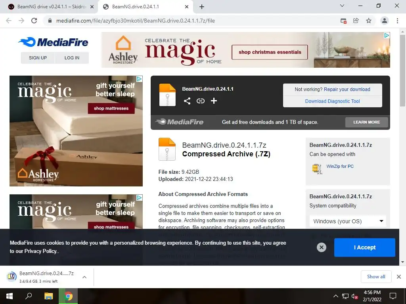406x304 pixels.
Task: Click the scrollbar down arrow
Action: (402, 262)
